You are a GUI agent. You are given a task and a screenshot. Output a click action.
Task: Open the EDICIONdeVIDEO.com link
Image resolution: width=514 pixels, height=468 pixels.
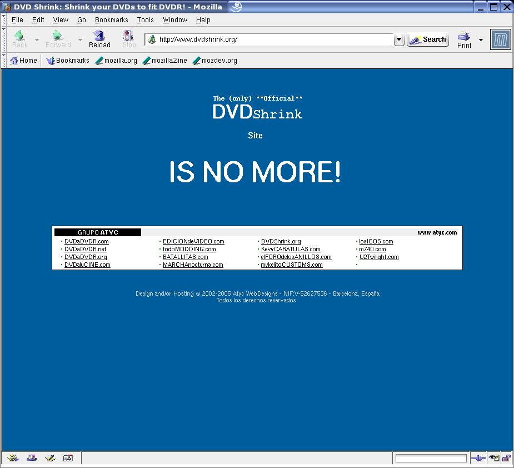[193, 241]
